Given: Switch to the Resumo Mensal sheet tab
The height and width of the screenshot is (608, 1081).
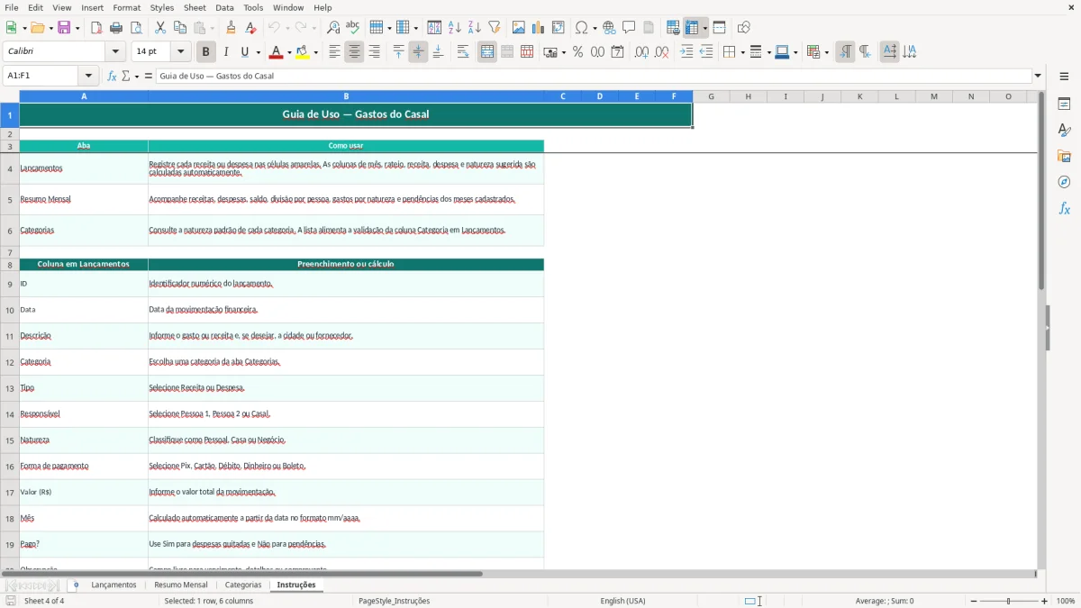Looking at the screenshot, I should pos(181,585).
